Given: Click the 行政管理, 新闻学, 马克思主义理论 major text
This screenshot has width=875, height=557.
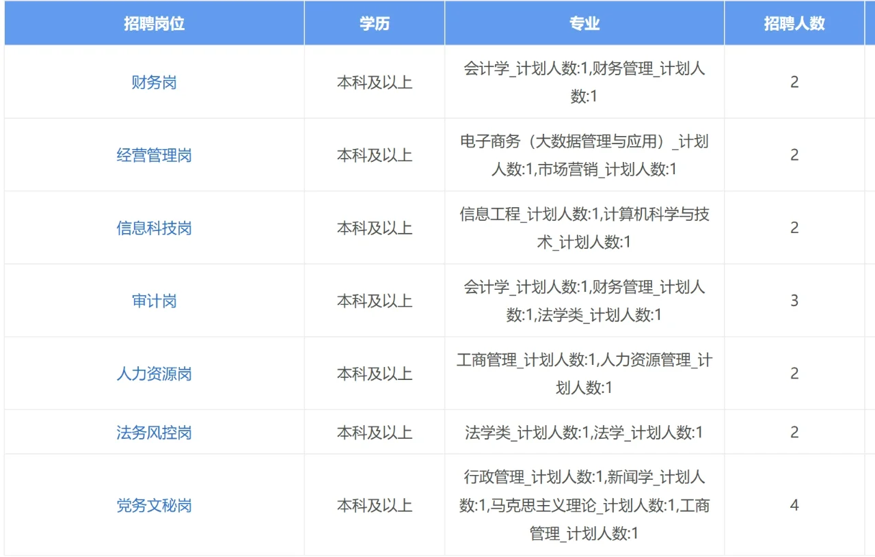Looking at the screenshot, I should pos(584,506).
